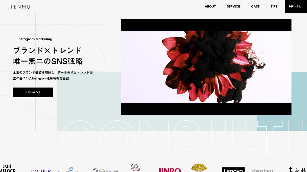Click the NVLU globe emblem logo
The width and height of the screenshot is (307, 172).
(x=135, y=167)
